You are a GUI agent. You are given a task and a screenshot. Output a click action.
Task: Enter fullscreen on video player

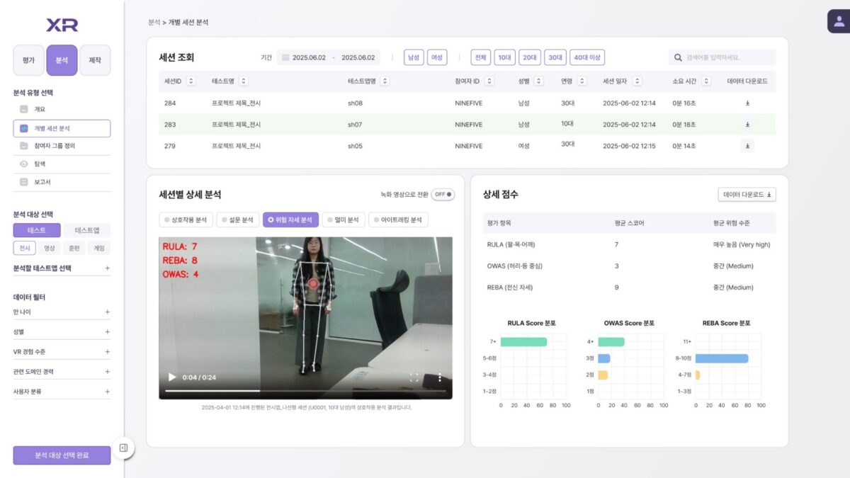(414, 377)
